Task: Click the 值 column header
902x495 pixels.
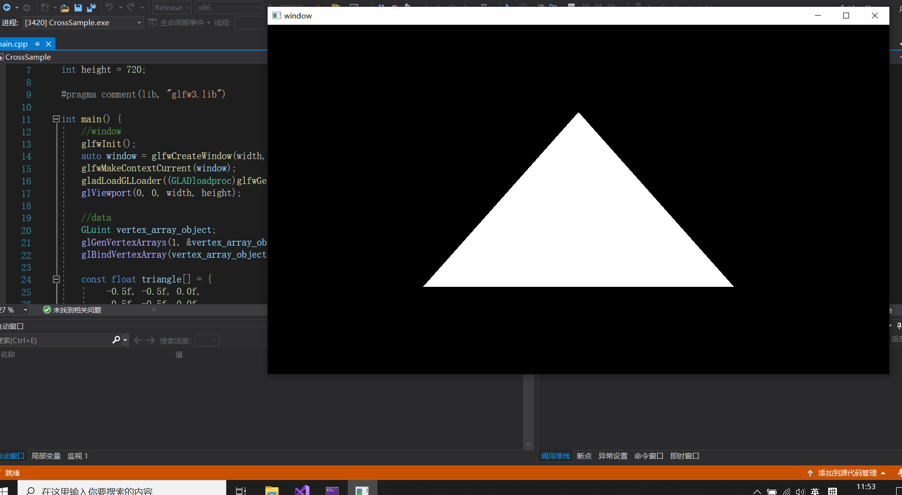Action: 179,355
